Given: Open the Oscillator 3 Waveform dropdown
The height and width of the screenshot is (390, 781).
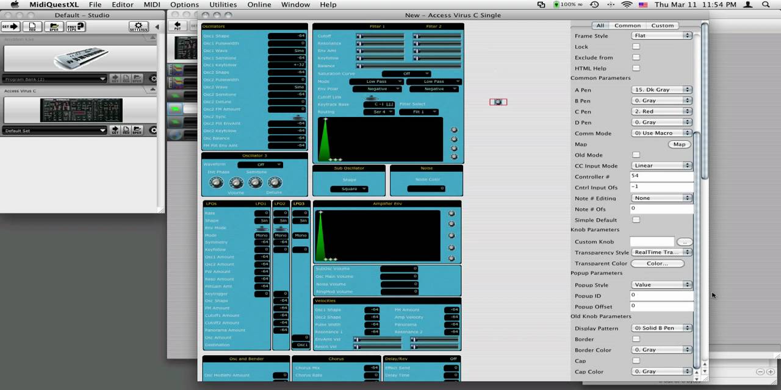Looking at the screenshot, I should 260,165.
